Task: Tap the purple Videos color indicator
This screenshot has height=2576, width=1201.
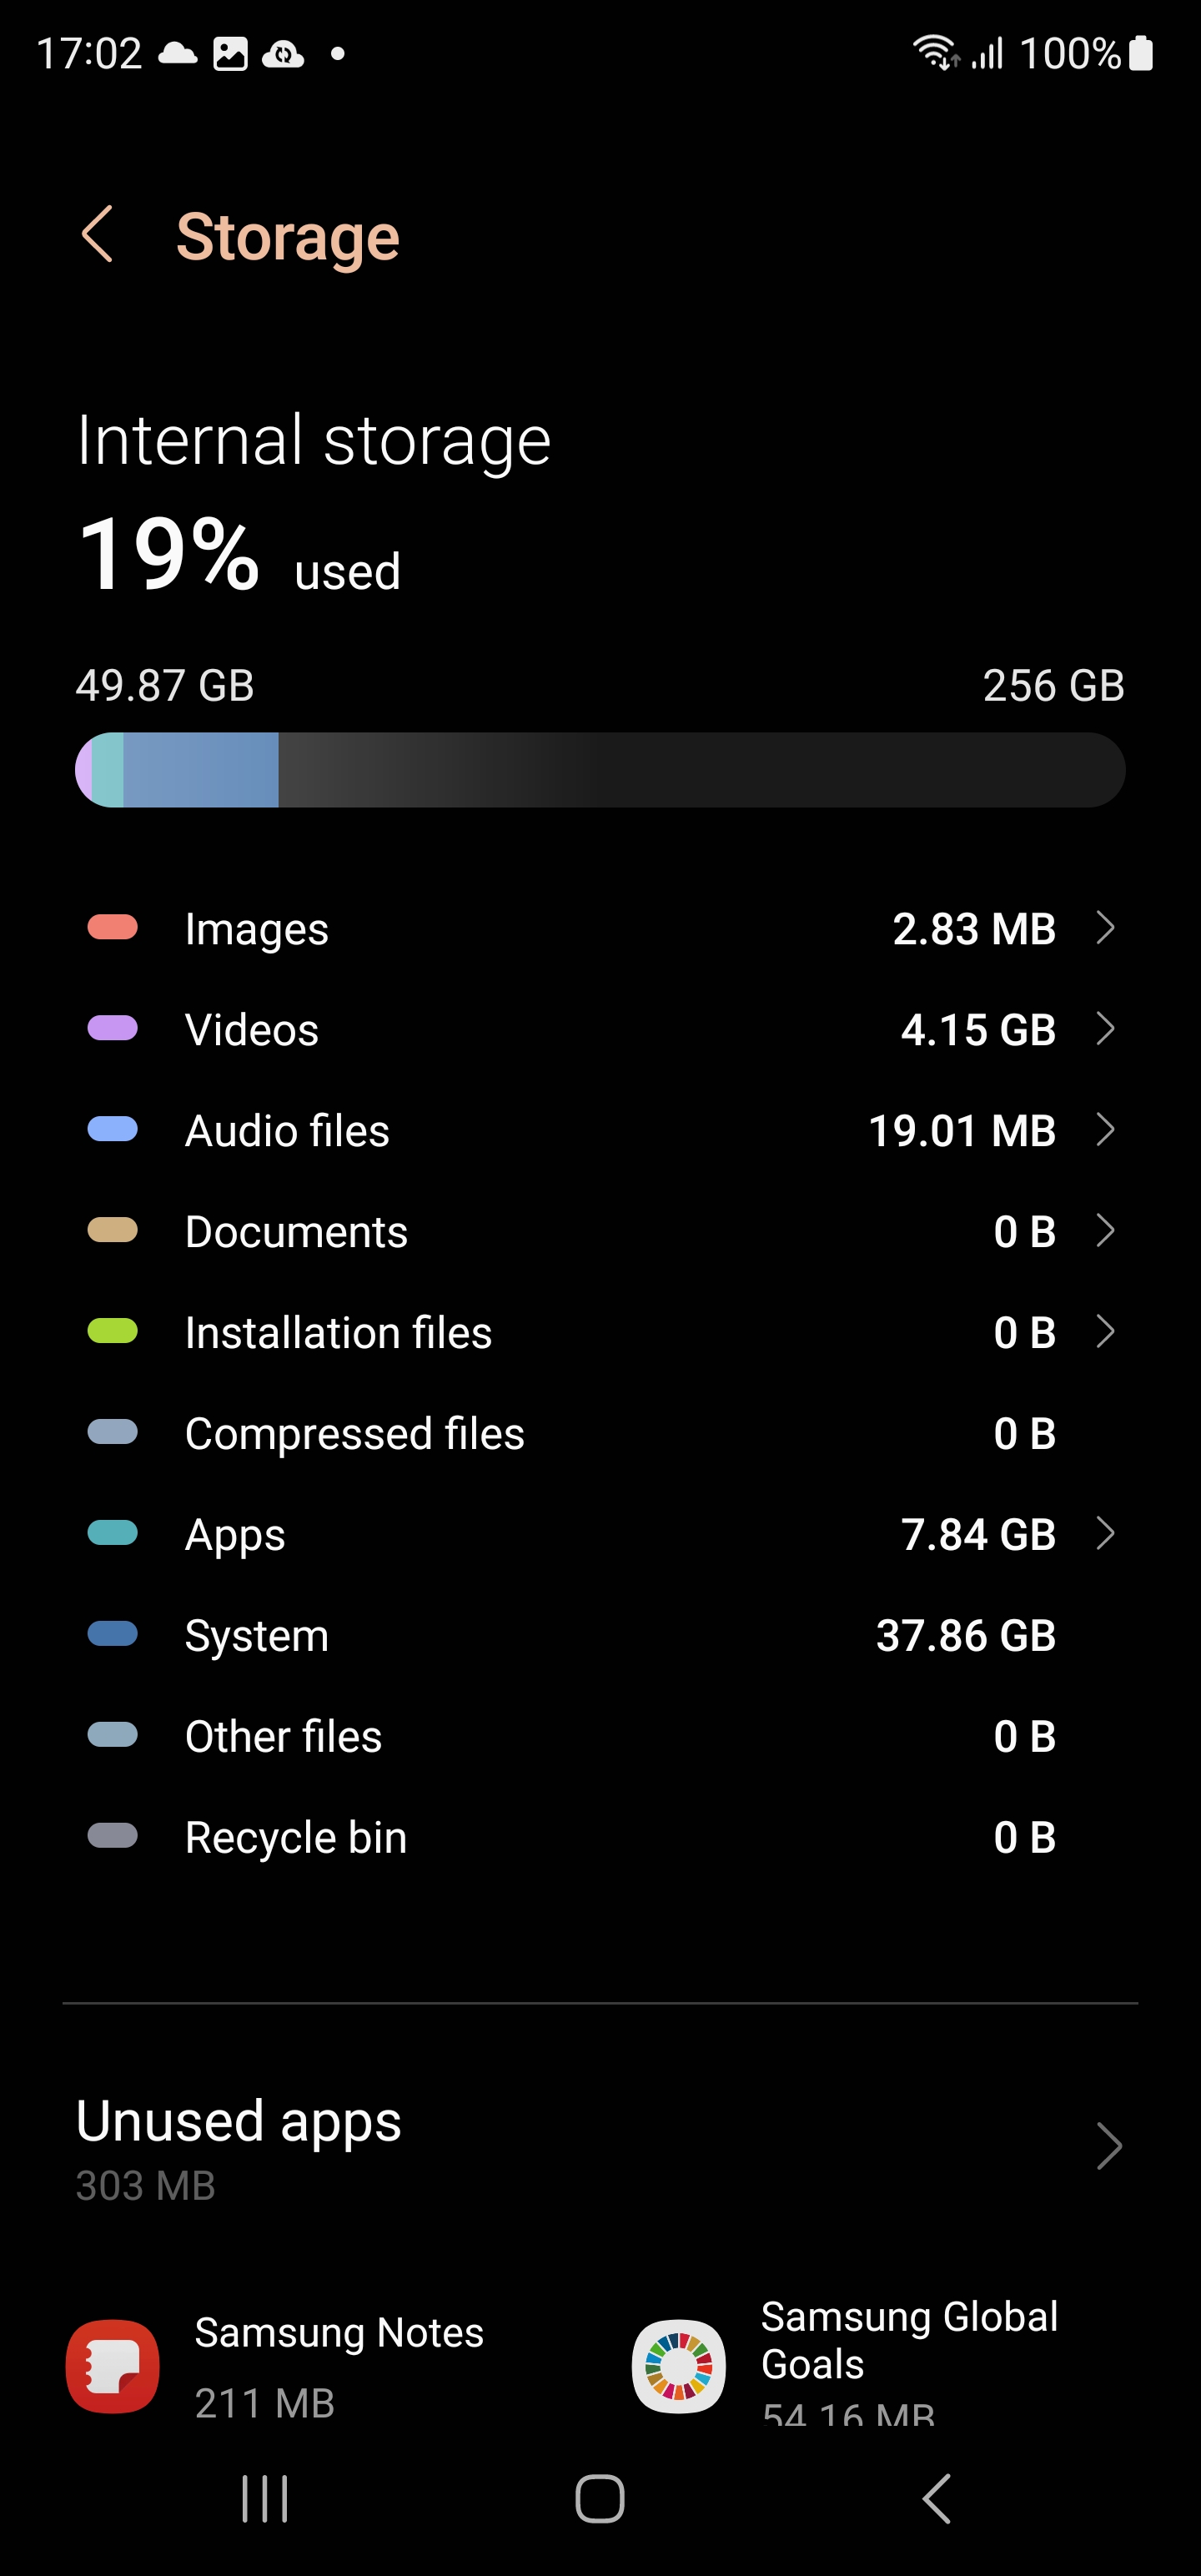Action: pos(113,1029)
